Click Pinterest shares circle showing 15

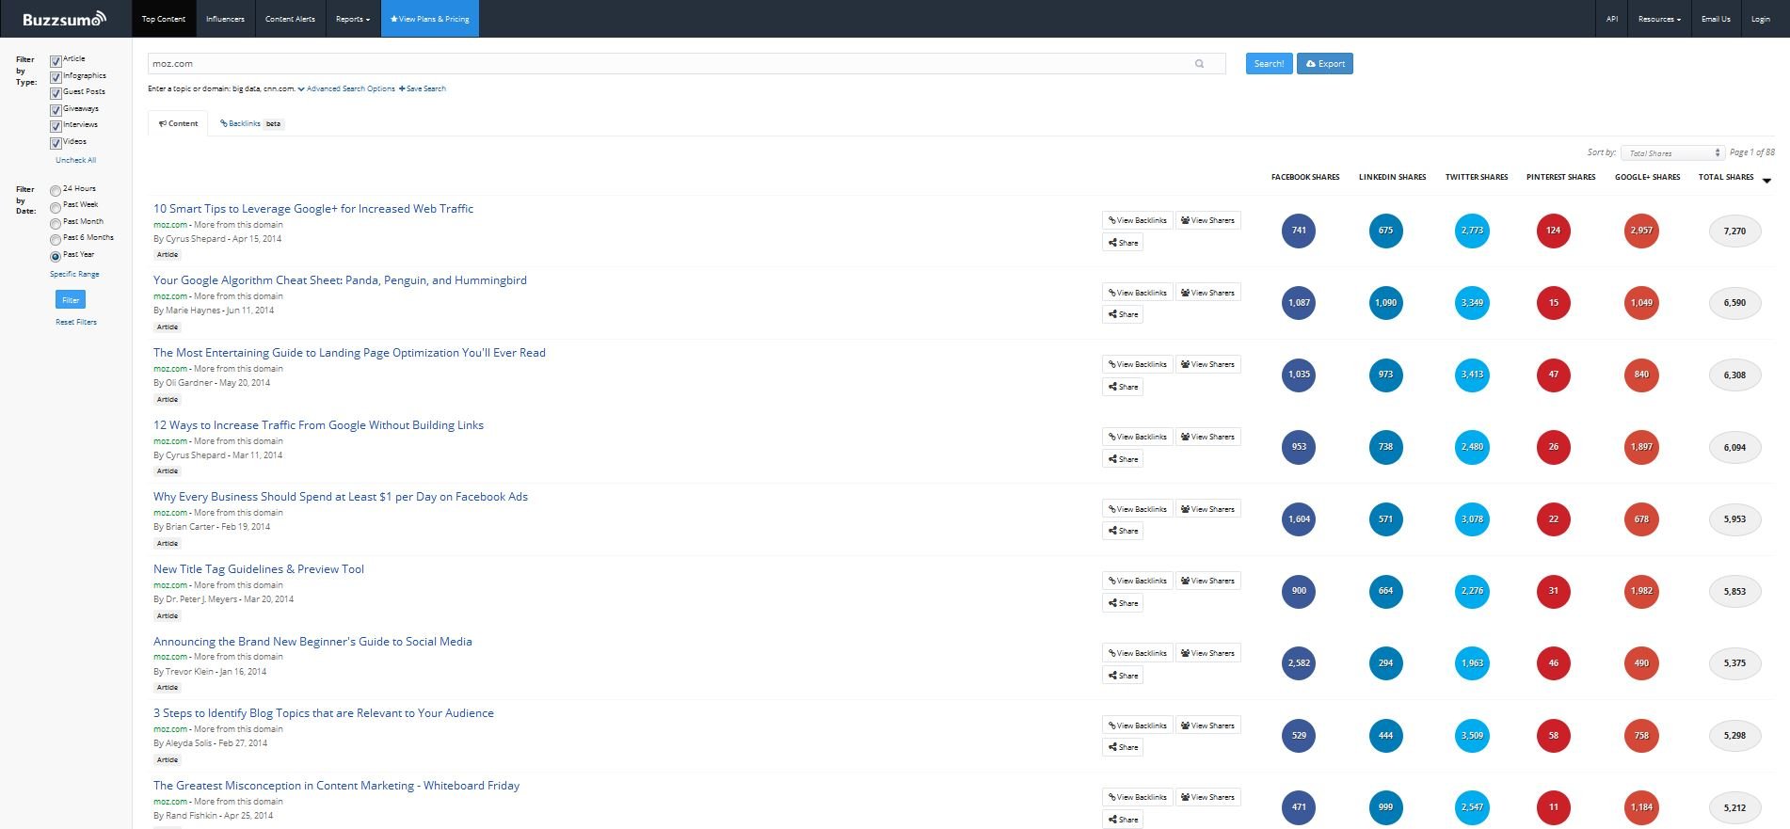pos(1554,303)
